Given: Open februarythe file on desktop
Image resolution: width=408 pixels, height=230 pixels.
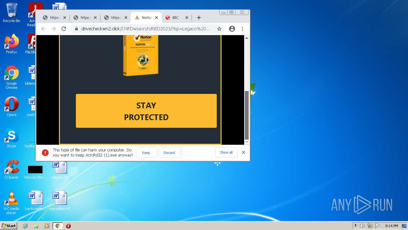Looking at the screenshot, I should click(35, 172).
